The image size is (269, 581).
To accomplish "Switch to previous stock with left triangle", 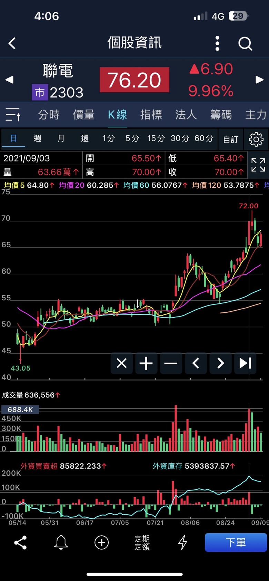I will pos(9,80).
